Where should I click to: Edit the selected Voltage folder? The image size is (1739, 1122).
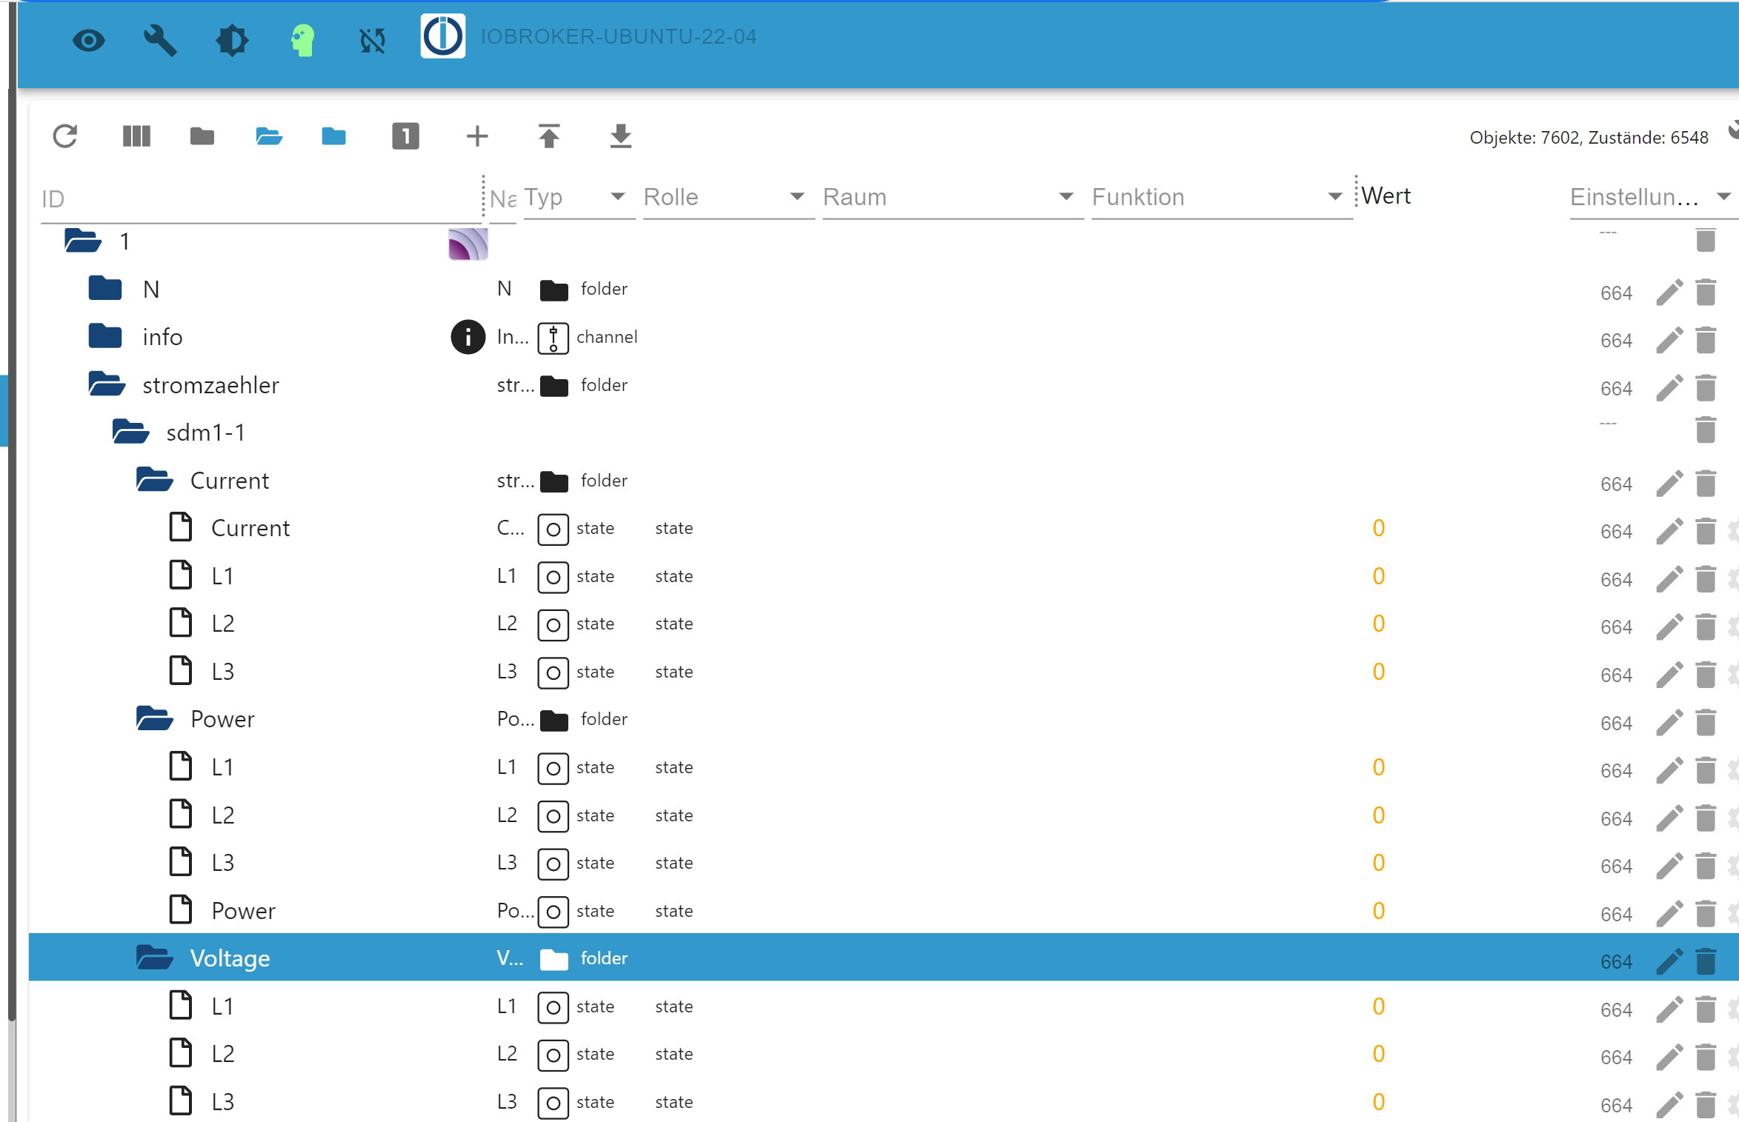1669,961
